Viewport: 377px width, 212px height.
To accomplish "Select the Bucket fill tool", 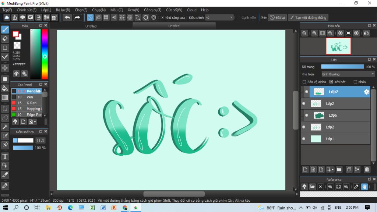I will click(5, 88).
